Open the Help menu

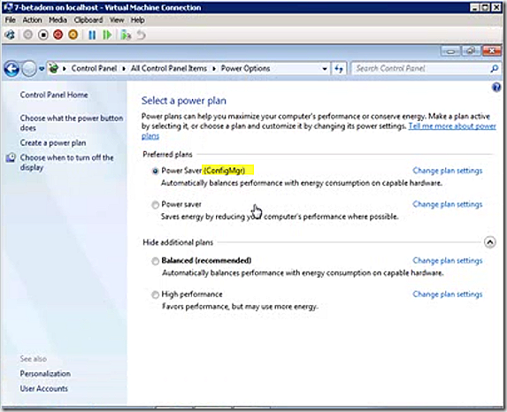pyautogui.click(x=137, y=20)
